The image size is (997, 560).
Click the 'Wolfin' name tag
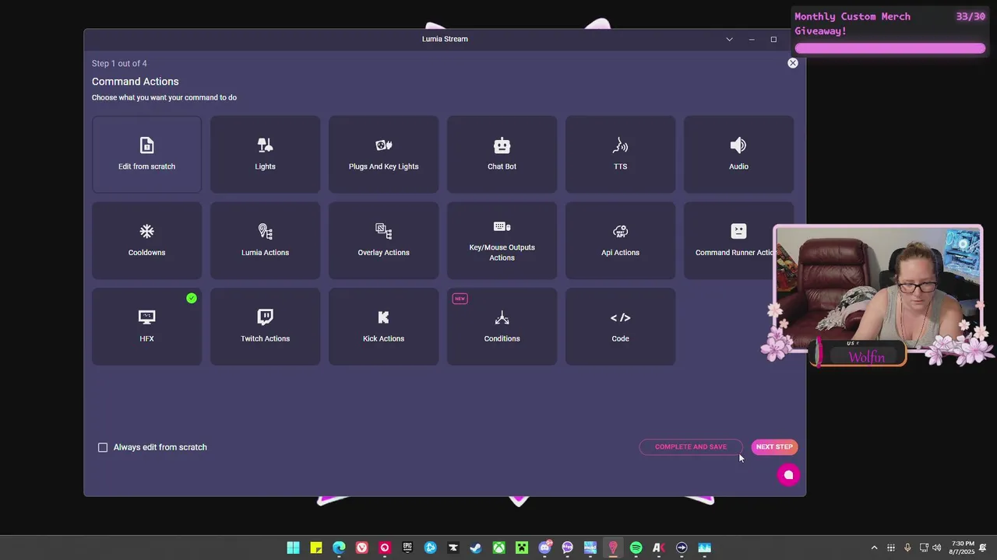[x=866, y=357]
